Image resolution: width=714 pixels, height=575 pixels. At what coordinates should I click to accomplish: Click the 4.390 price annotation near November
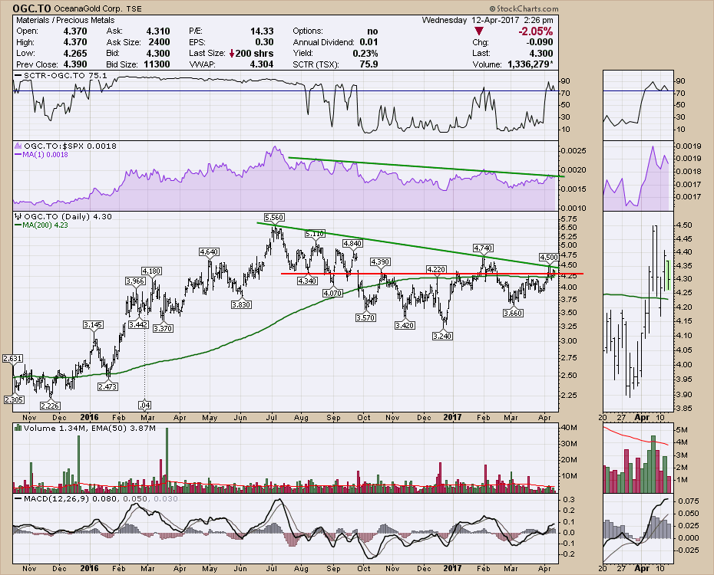point(380,262)
